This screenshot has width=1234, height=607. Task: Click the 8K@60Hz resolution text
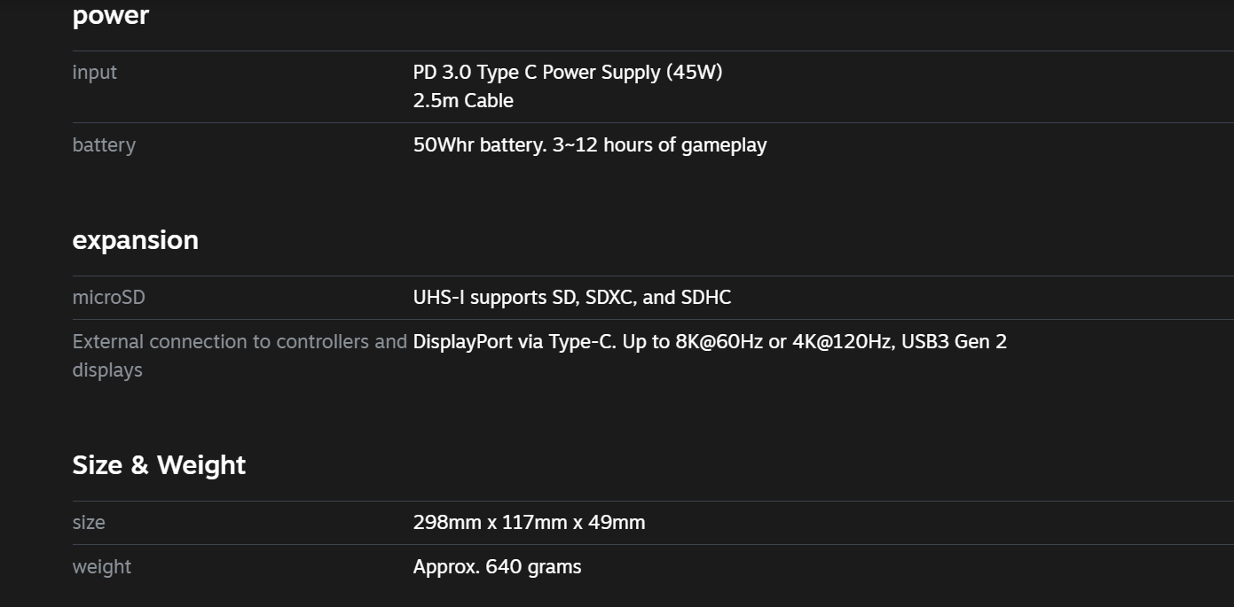(719, 341)
